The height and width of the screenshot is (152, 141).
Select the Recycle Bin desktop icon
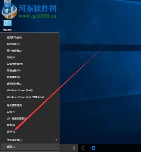point(8,6)
